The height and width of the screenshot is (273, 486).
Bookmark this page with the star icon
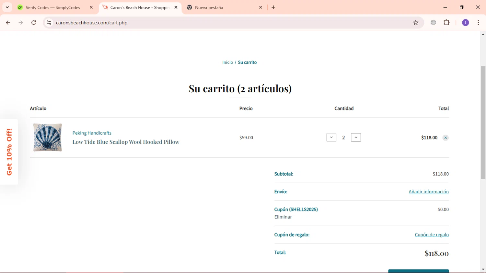point(416,23)
